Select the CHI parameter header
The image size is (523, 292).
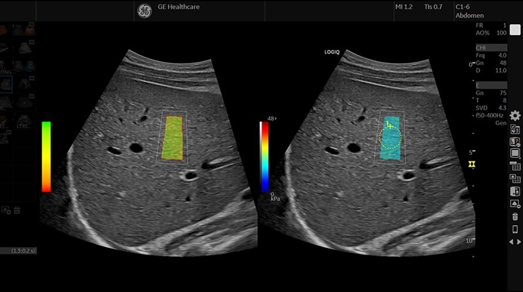(x=491, y=47)
